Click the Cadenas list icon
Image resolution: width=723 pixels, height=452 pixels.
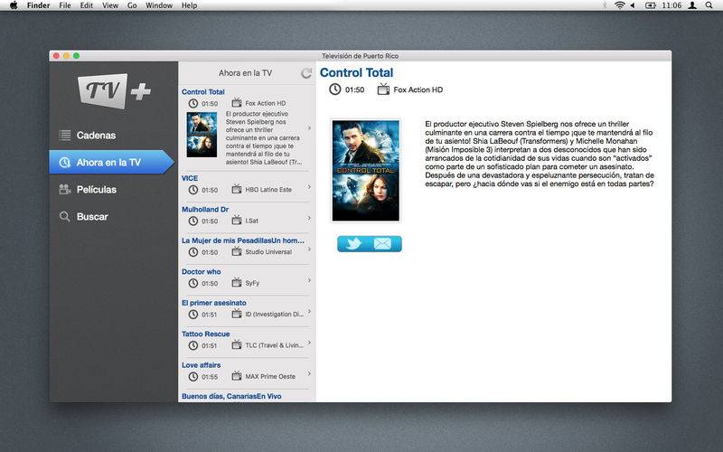(x=65, y=135)
